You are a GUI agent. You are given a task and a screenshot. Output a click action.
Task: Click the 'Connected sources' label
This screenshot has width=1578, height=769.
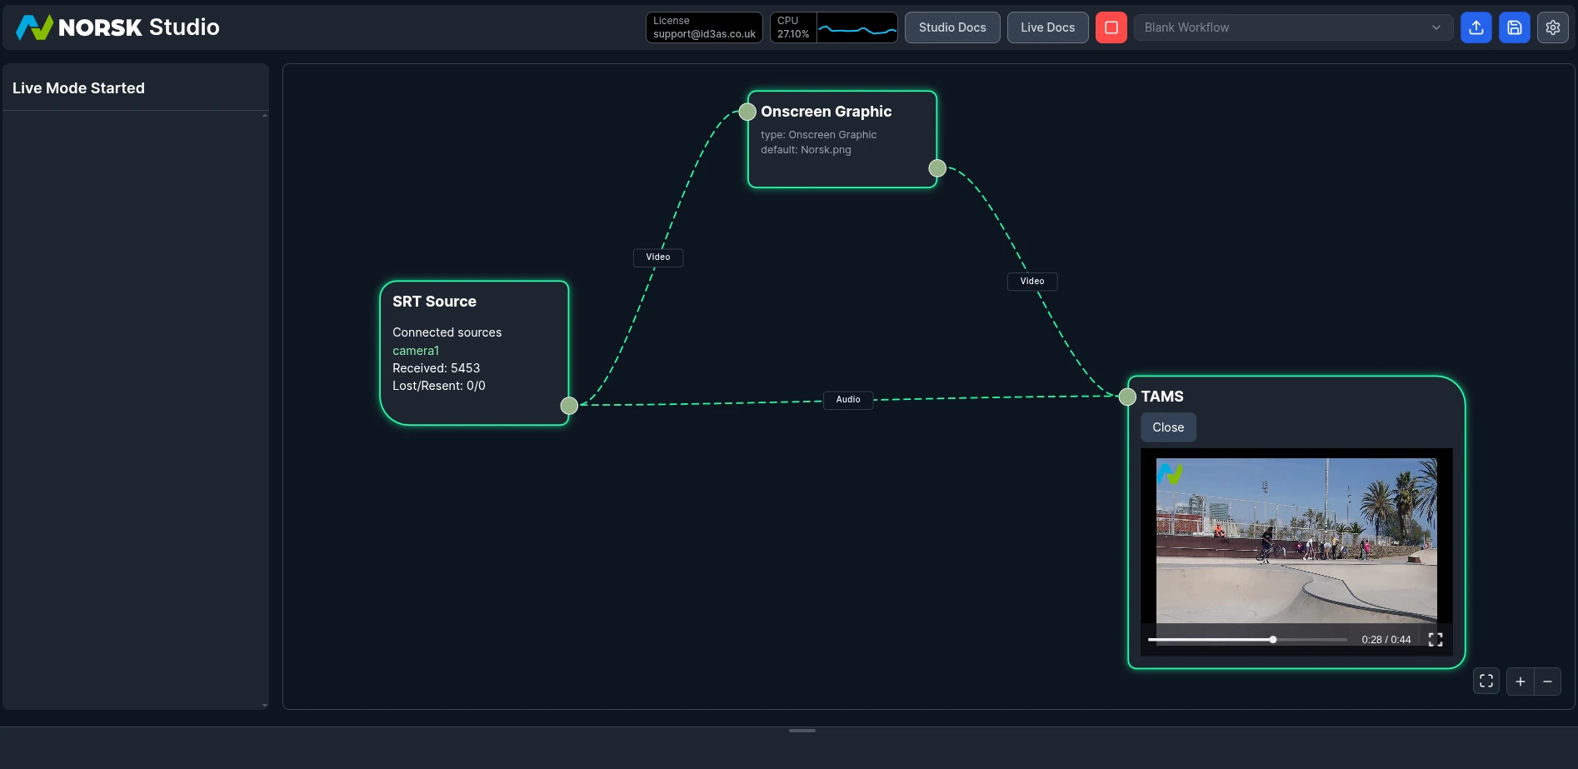tap(447, 332)
